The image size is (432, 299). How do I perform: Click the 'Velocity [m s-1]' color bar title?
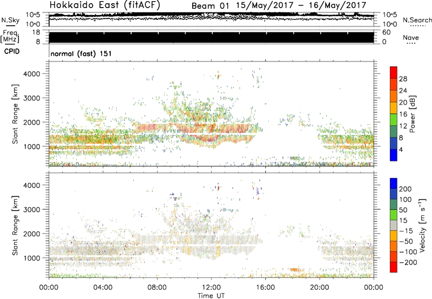point(422,225)
